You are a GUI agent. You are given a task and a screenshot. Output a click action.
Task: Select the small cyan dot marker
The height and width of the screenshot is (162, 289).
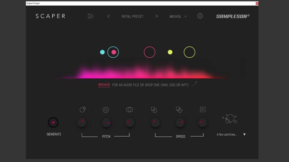pyautogui.click(x=102, y=52)
